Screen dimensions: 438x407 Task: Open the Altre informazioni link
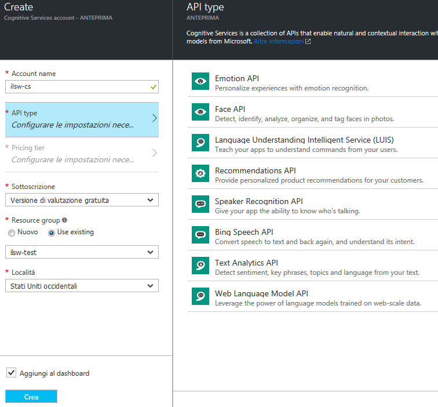pos(279,41)
